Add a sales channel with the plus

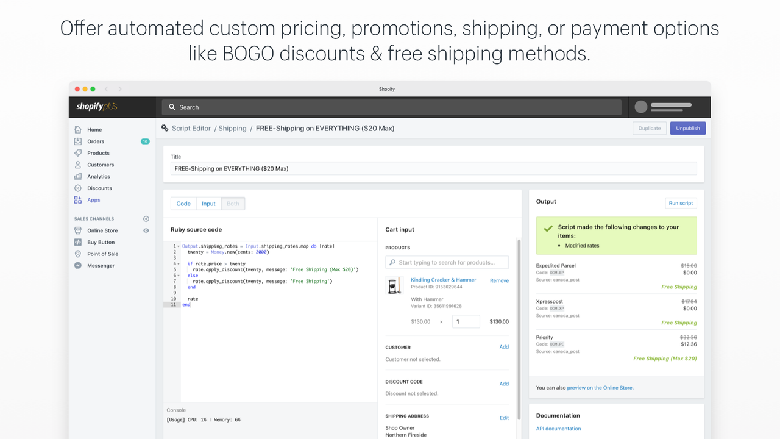[146, 218]
